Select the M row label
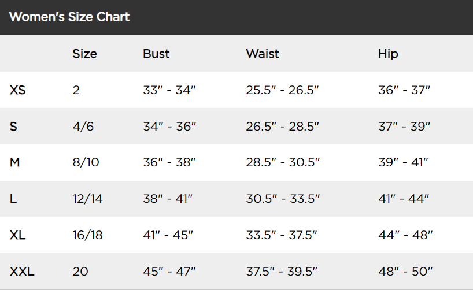 click(15, 162)
